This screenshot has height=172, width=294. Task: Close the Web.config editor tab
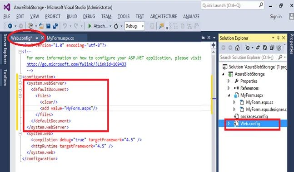point(42,38)
